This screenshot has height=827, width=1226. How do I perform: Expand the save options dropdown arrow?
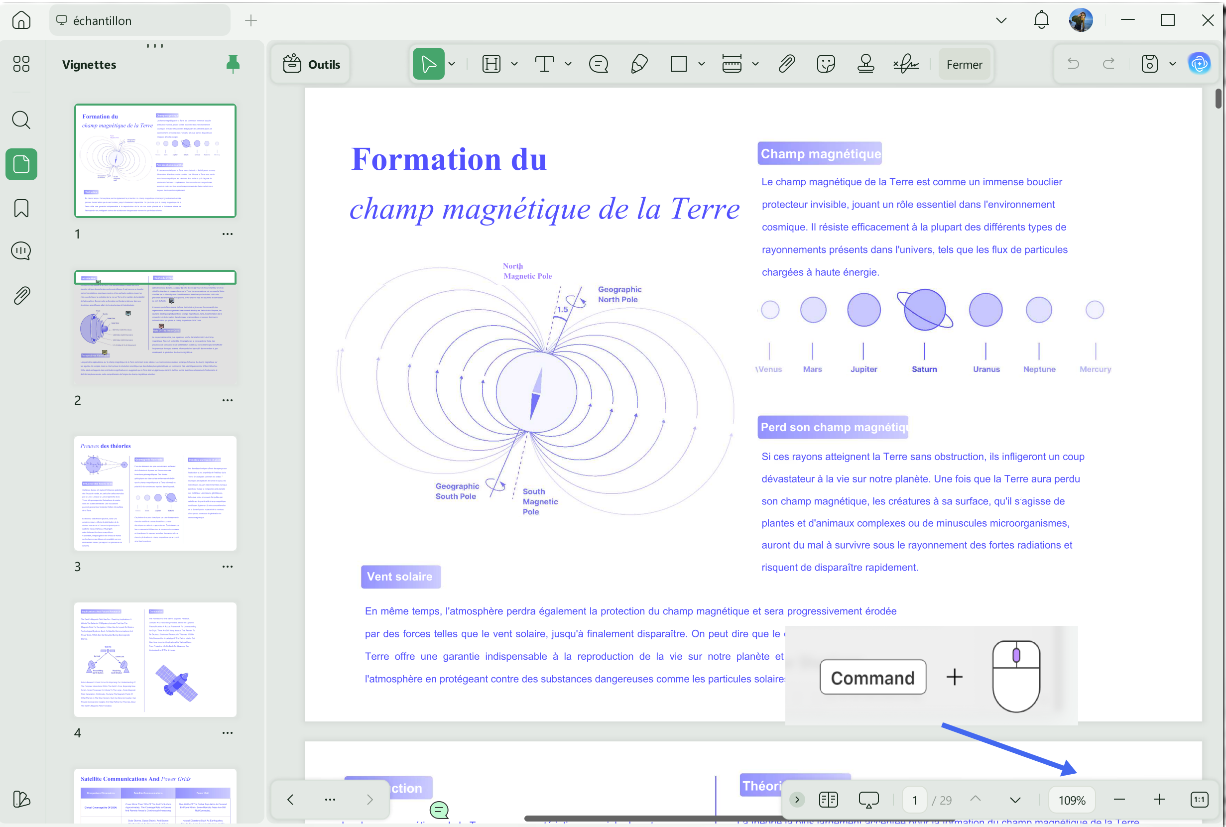coord(1173,64)
